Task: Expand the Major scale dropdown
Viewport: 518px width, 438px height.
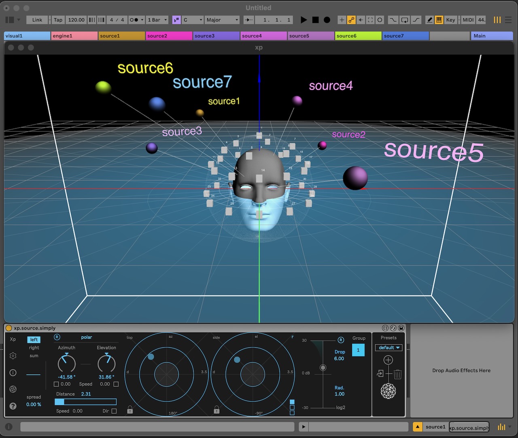Action: pos(222,20)
